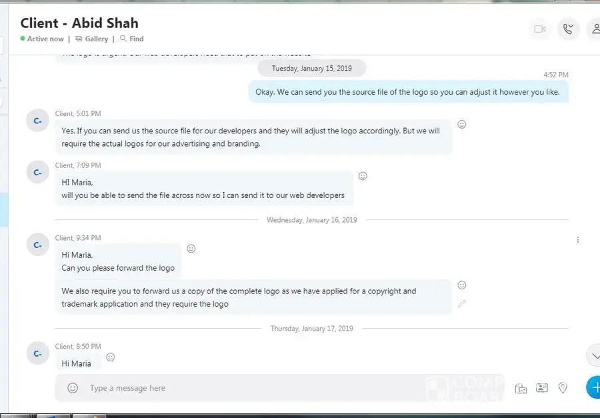React to the 5:01 PM source file message

point(462,125)
